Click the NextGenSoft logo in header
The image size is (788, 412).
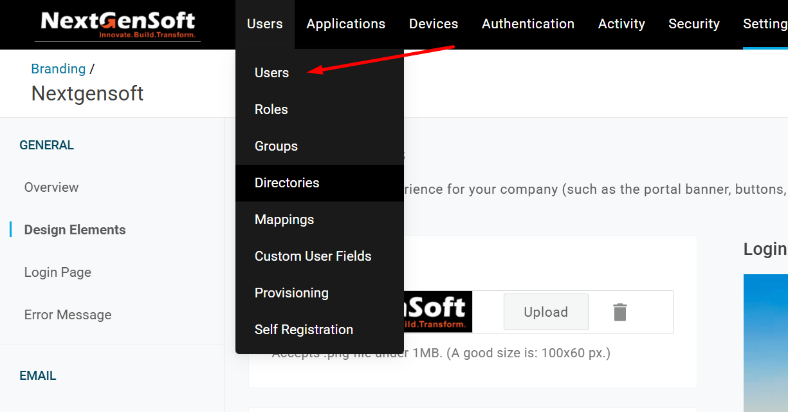tap(118, 24)
